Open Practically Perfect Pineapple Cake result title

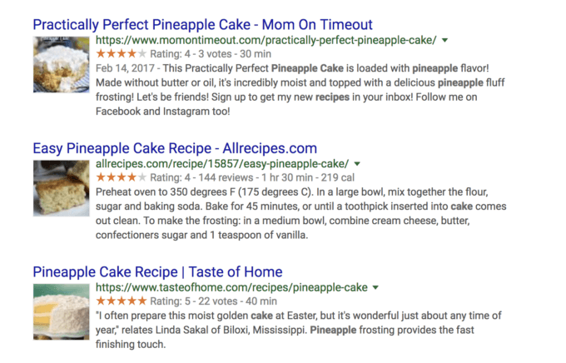(x=202, y=25)
